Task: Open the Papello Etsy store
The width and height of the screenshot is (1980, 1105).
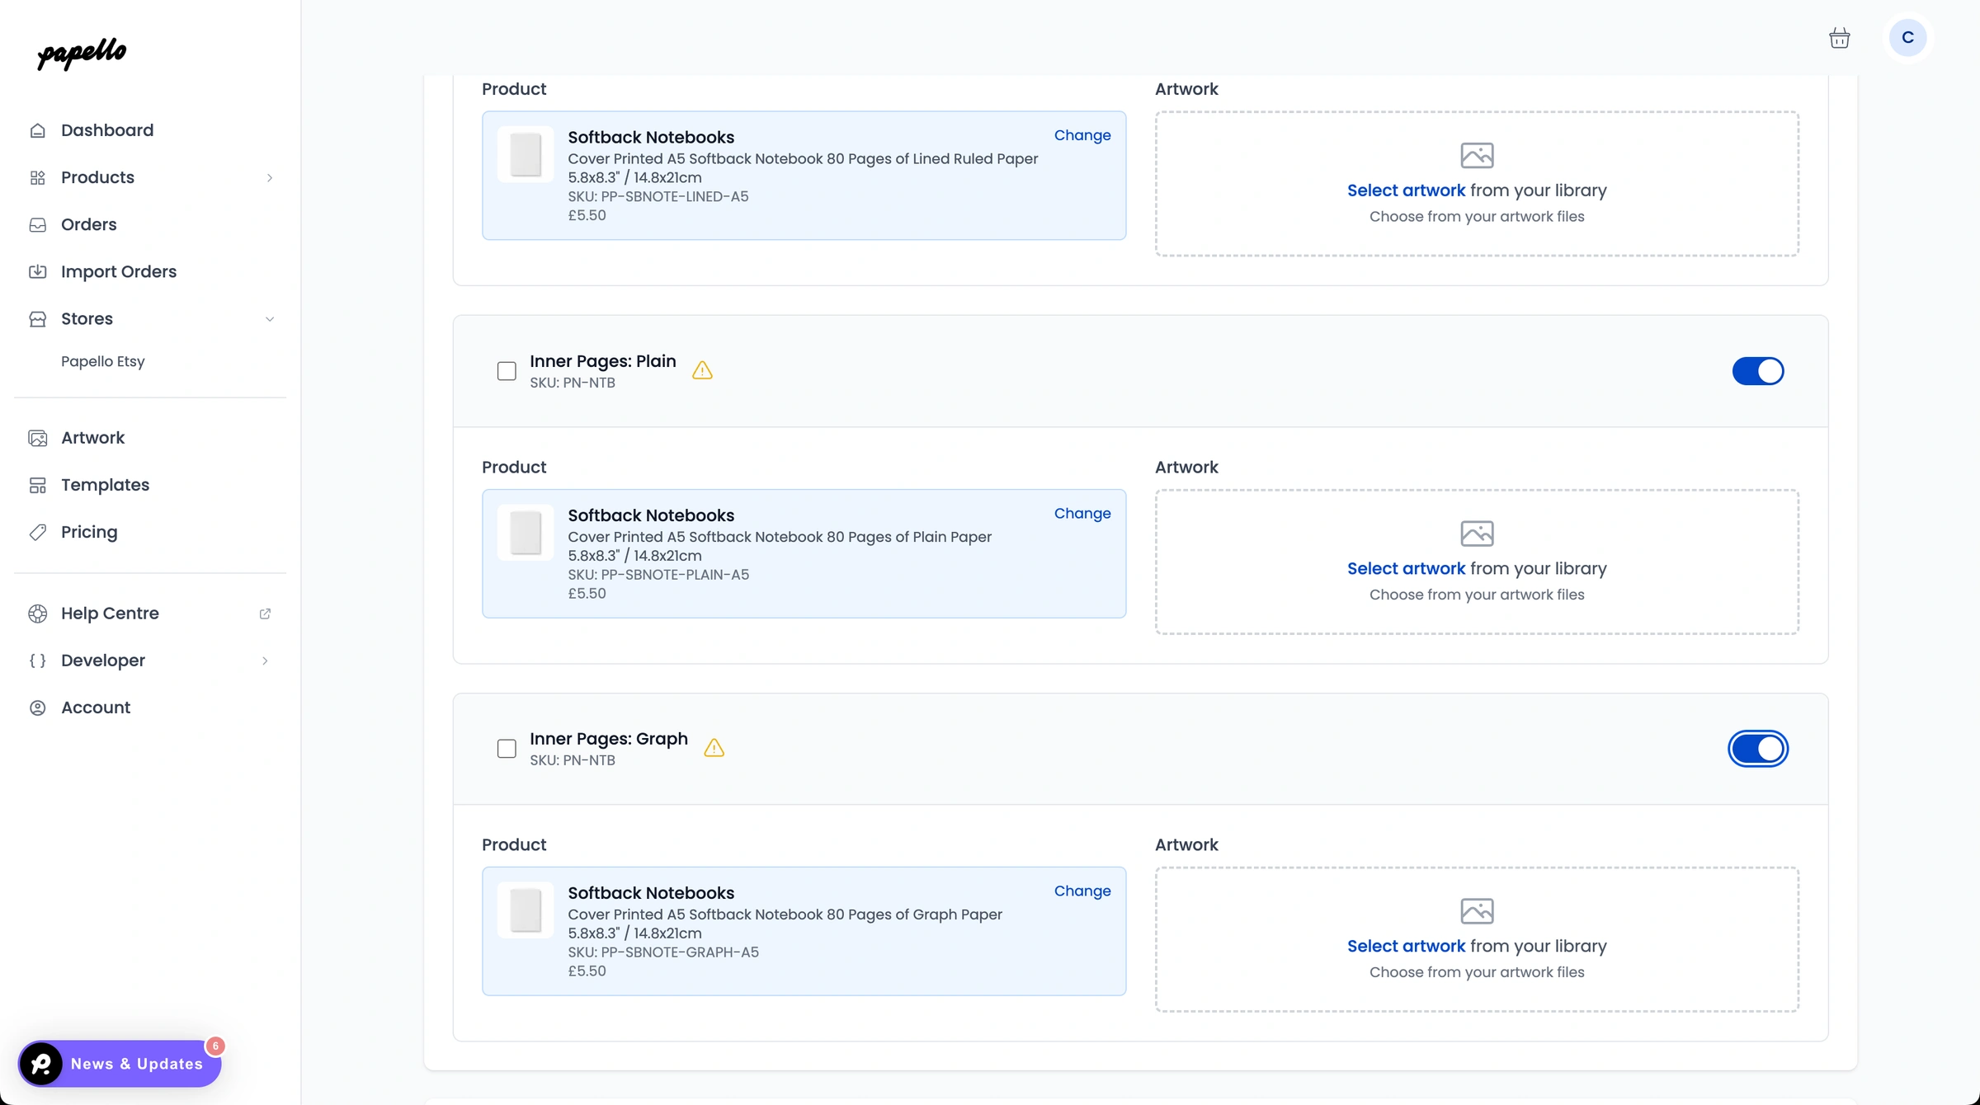Action: (x=102, y=361)
